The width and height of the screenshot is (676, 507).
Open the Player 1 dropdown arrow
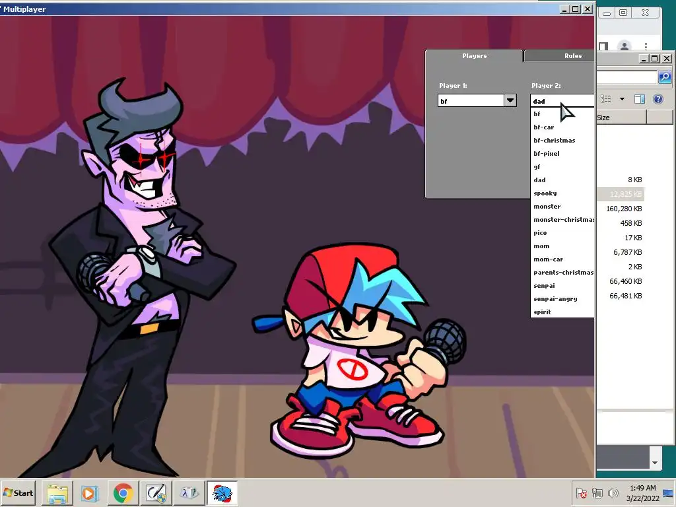coord(510,101)
